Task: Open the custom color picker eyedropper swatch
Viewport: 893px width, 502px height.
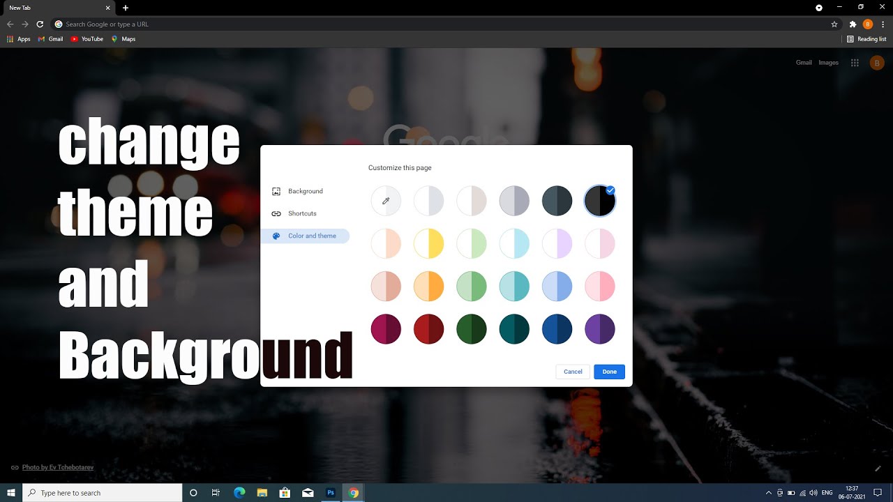Action: pyautogui.click(x=386, y=201)
